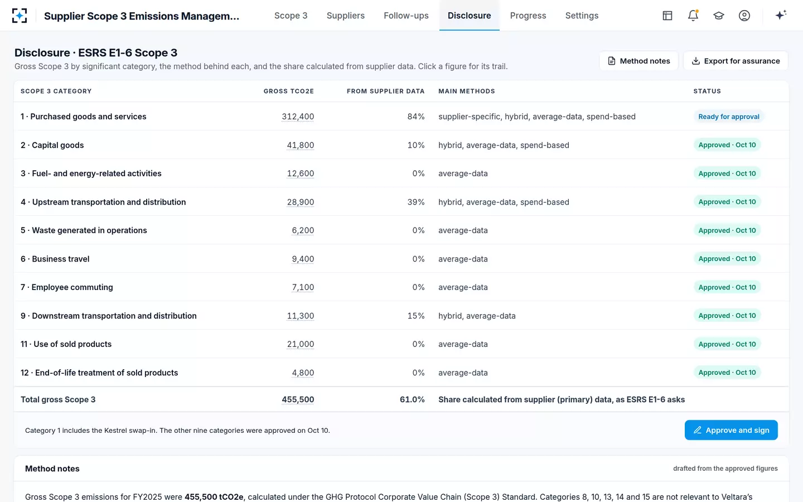
Task: Click the Supplier Scope 3 Emissions app title
Action: (142, 16)
